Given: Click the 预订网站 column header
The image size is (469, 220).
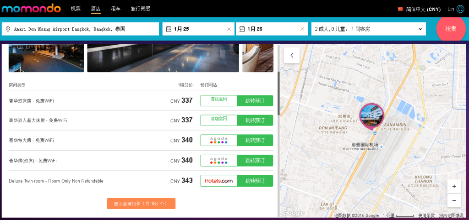Looking at the screenshot, I should [208, 85].
